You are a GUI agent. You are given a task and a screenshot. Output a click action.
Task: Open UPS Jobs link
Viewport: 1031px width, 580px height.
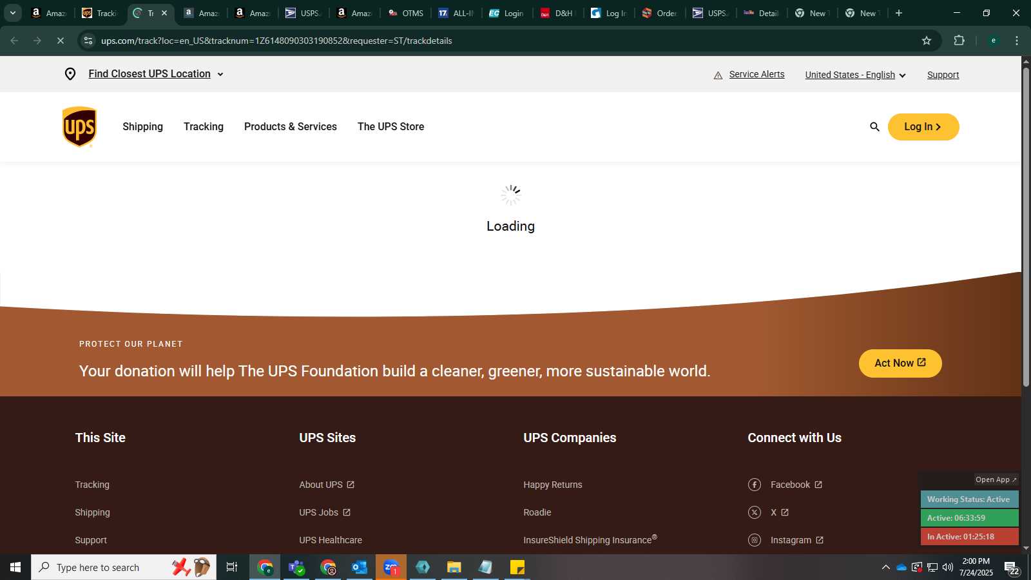325,512
